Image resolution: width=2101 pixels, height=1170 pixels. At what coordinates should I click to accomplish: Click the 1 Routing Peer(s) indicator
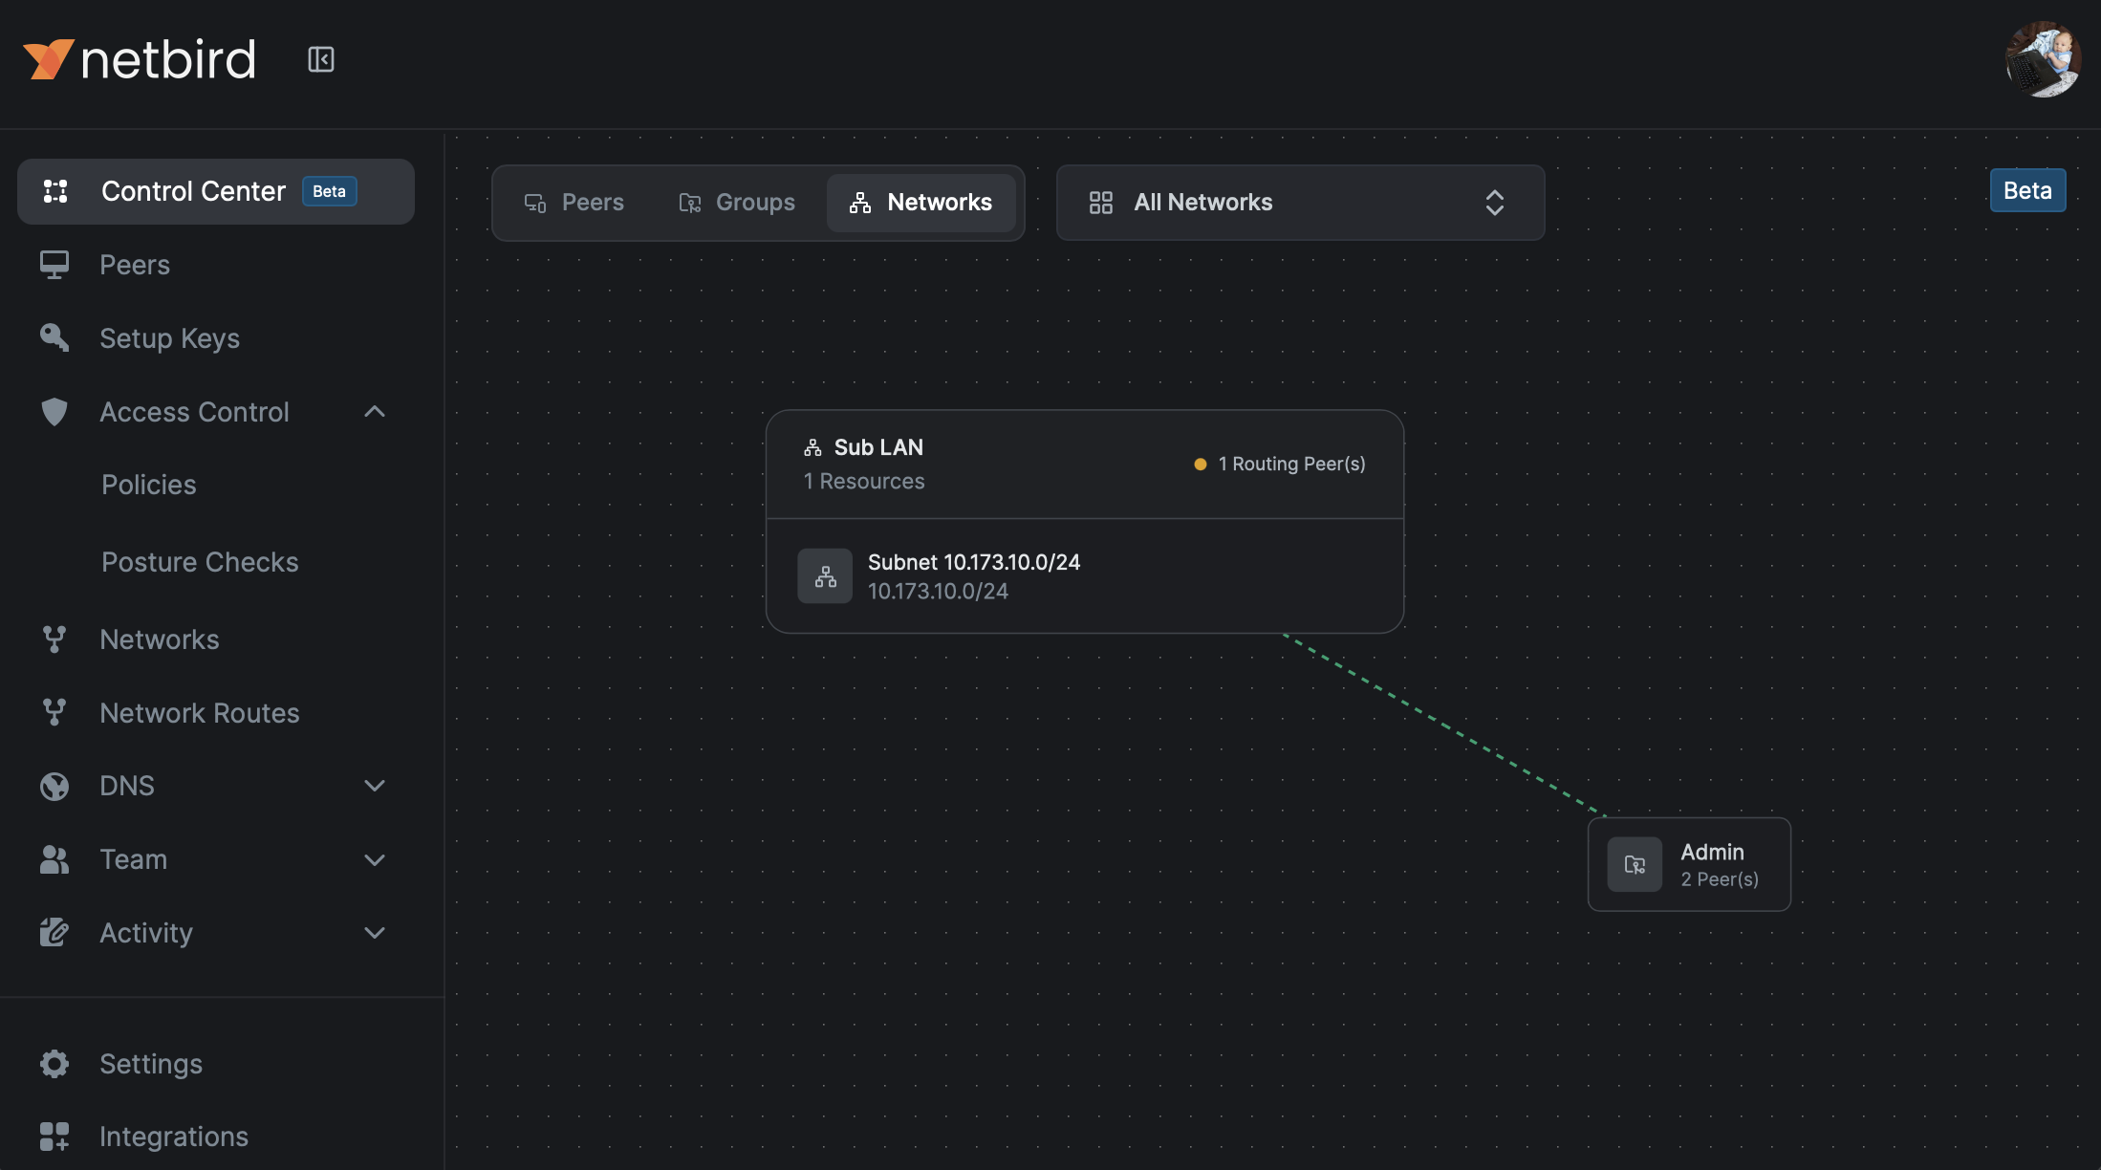click(x=1281, y=464)
